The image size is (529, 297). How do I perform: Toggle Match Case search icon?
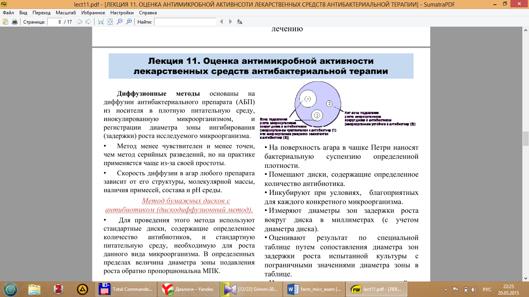click(x=240, y=22)
